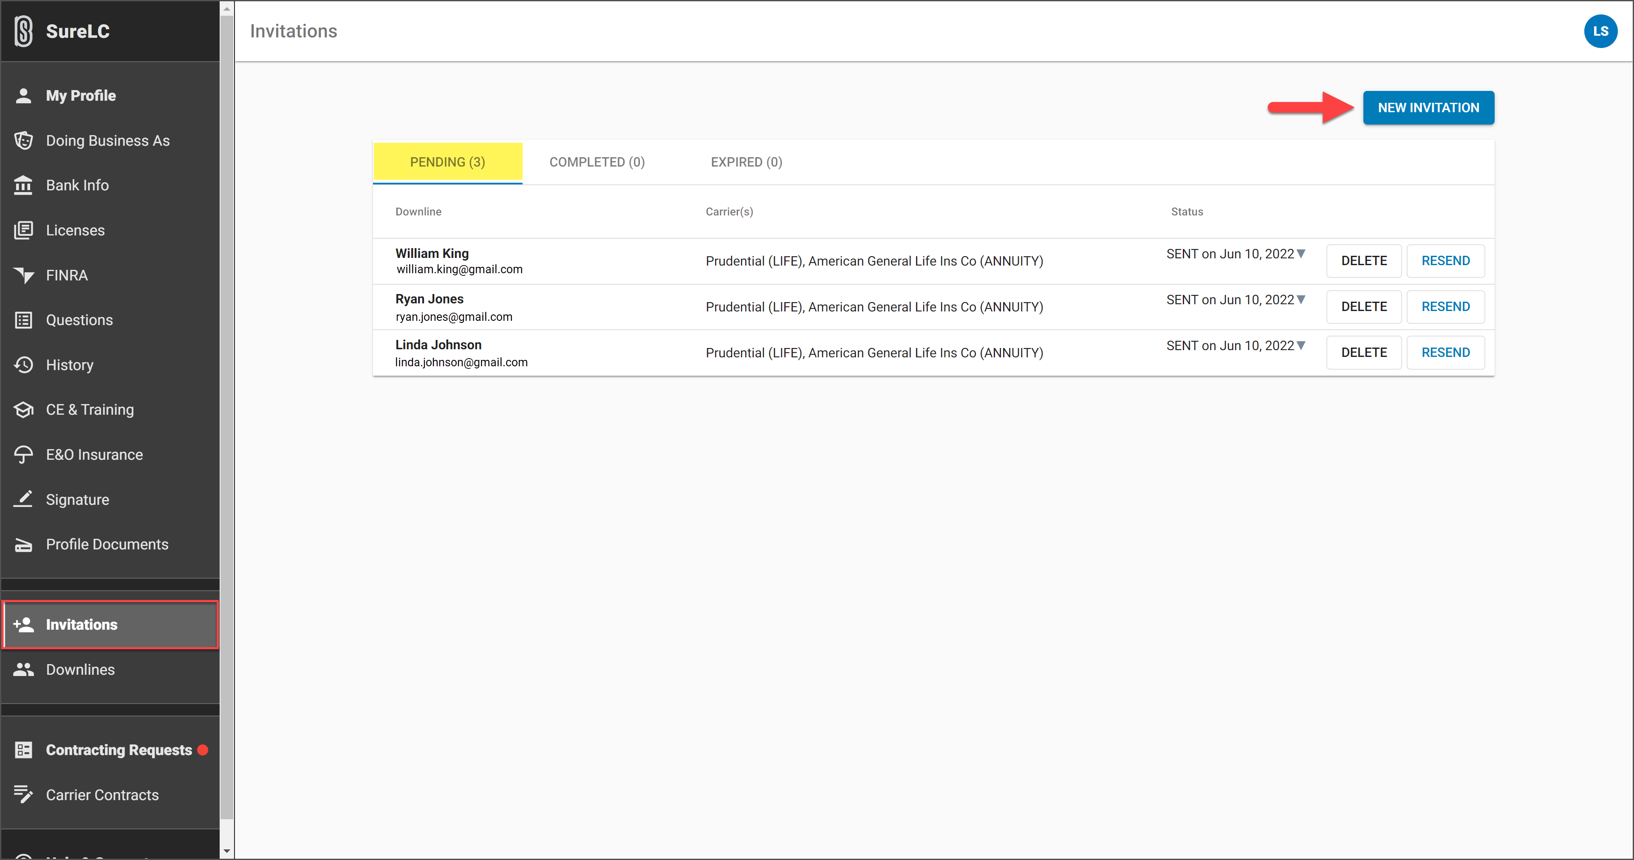Click the History clock icon
Viewport: 1634px width, 860px height.
coord(23,365)
